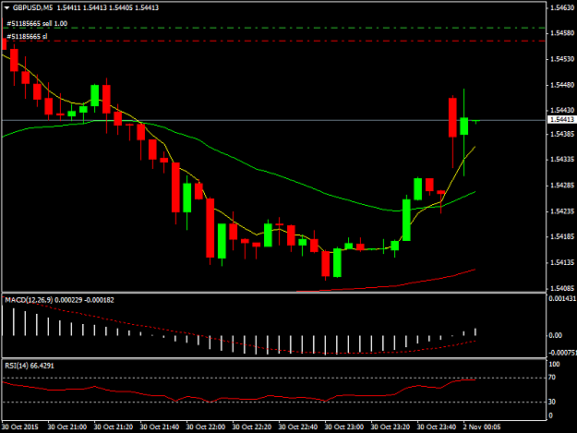Screen dimensions: 577x433
Task: Click the RSI 70 level label
Action: point(552,378)
